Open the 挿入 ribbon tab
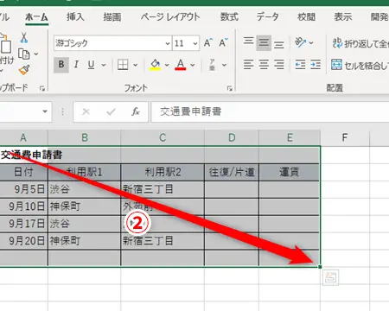The height and width of the screenshot is (311, 389). tap(75, 16)
